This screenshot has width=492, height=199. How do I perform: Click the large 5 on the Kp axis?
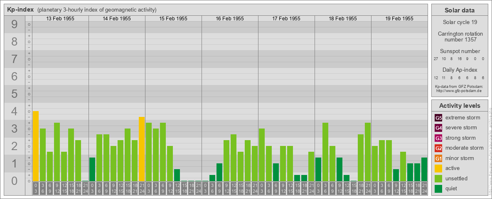point(15,94)
